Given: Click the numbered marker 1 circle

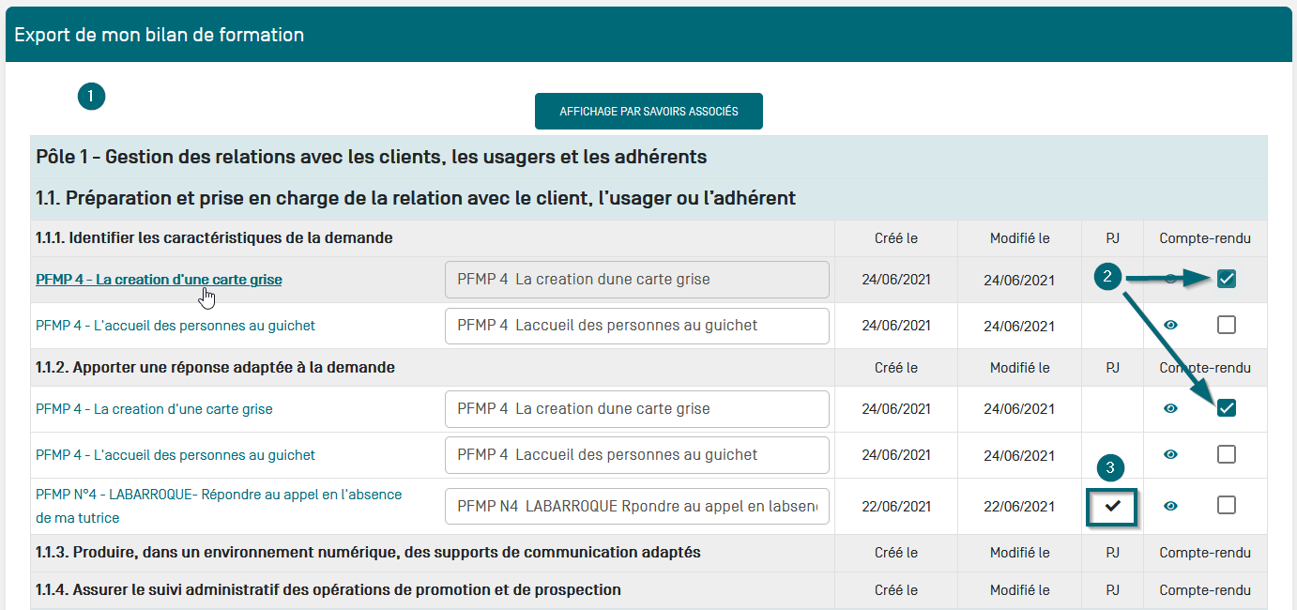Looking at the screenshot, I should coord(91,96).
